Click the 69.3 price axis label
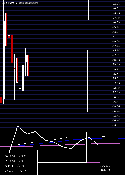 point(115,102)
